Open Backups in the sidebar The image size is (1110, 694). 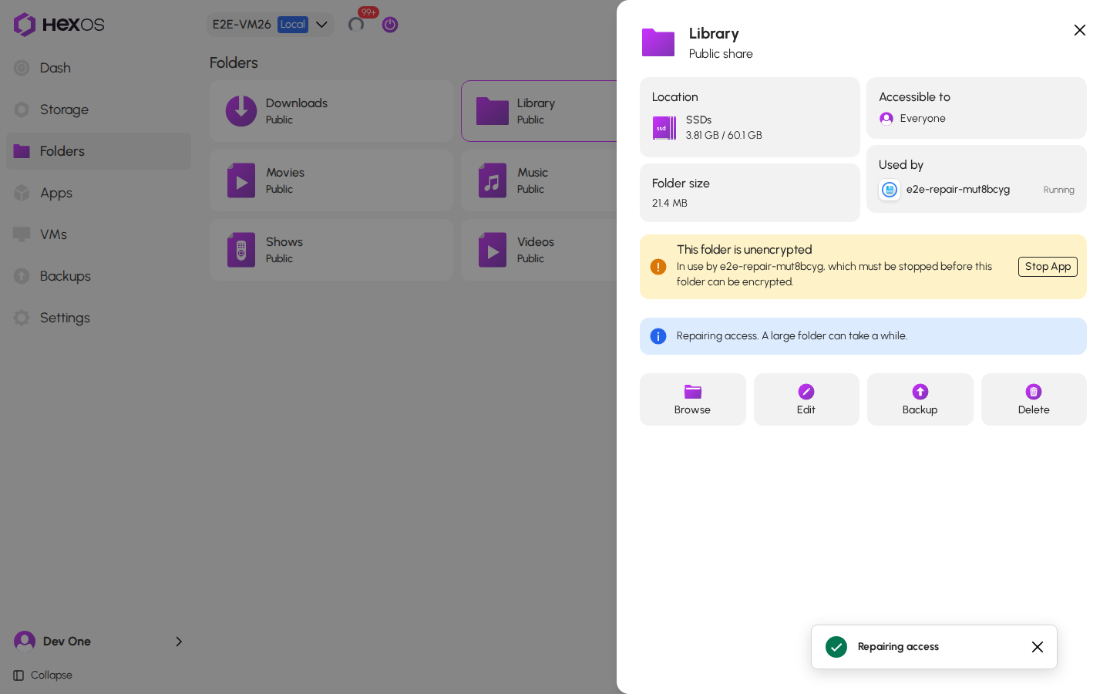pyautogui.click(x=99, y=276)
